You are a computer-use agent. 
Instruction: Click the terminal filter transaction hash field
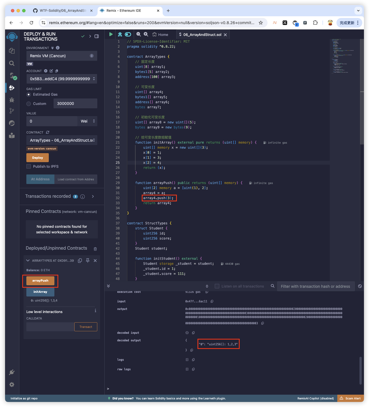tap(316, 286)
